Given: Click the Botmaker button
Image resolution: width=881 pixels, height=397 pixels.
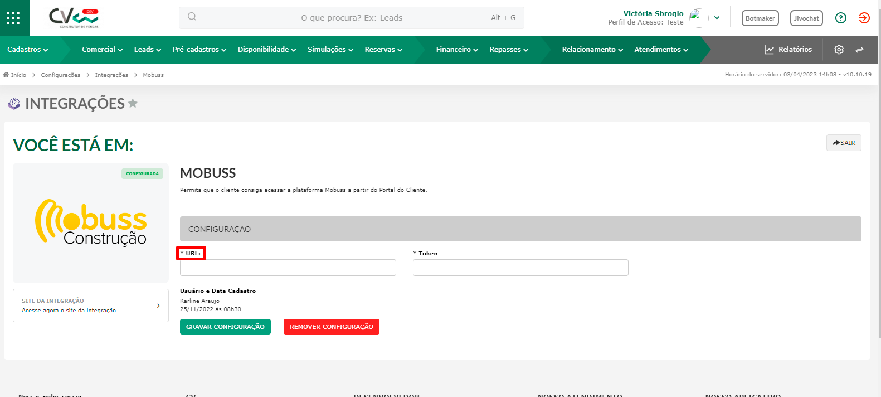Looking at the screenshot, I should tap(760, 18).
